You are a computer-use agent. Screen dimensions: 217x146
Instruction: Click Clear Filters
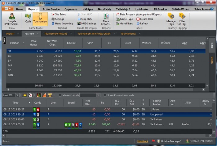coord(145,19)
